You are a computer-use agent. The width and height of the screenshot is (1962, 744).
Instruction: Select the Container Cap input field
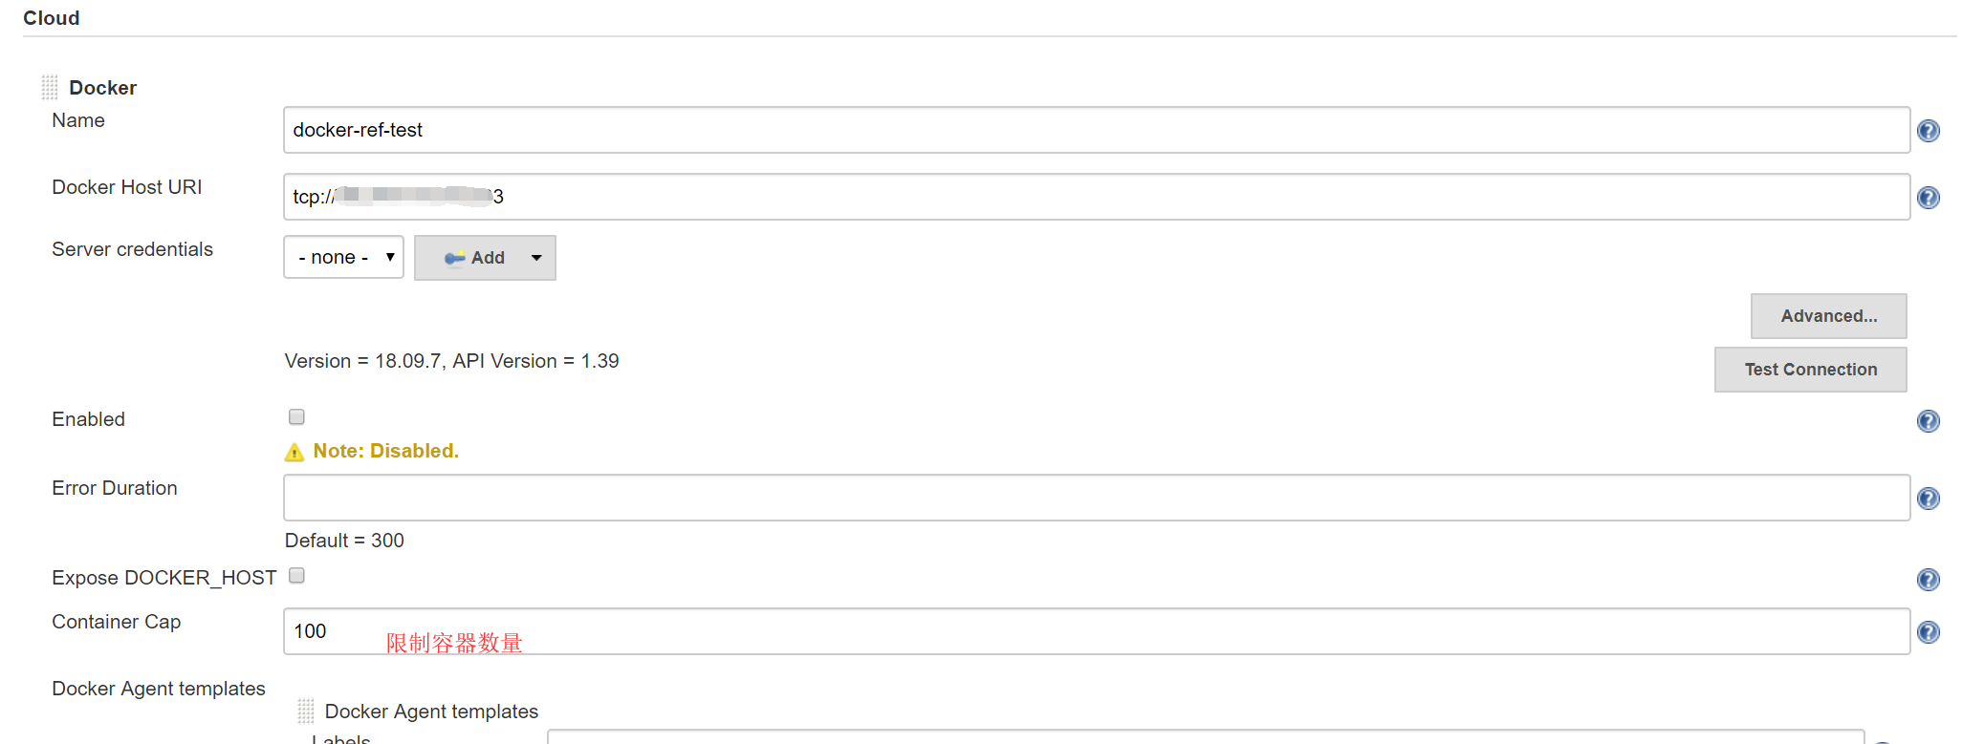(x=1096, y=631)
